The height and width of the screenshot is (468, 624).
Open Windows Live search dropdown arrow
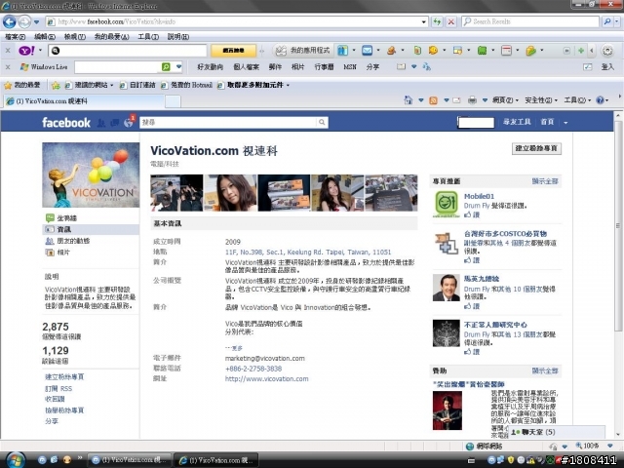[178, 67]
